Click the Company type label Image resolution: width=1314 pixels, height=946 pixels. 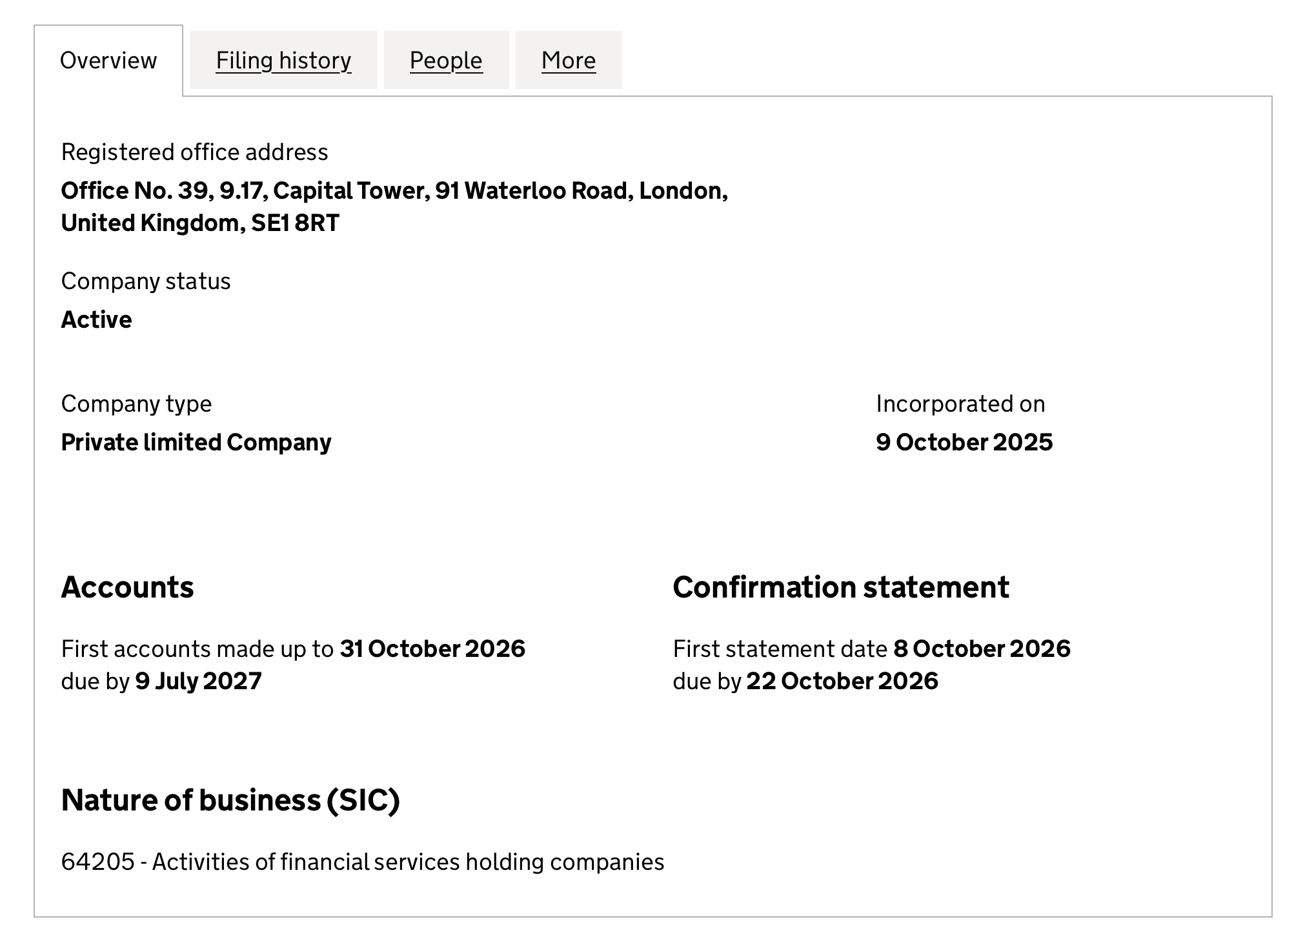(x=136, y=404)
